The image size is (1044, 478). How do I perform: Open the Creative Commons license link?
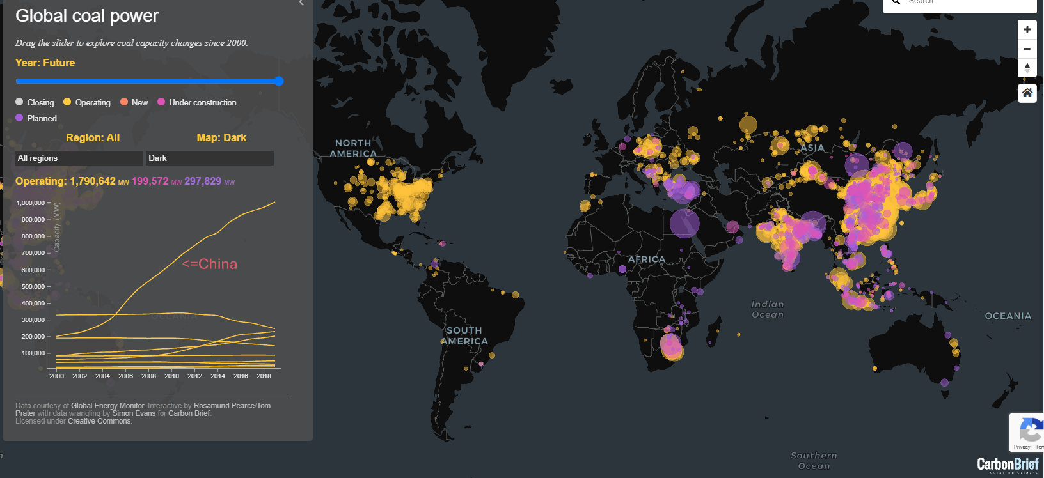pos(99,421)
